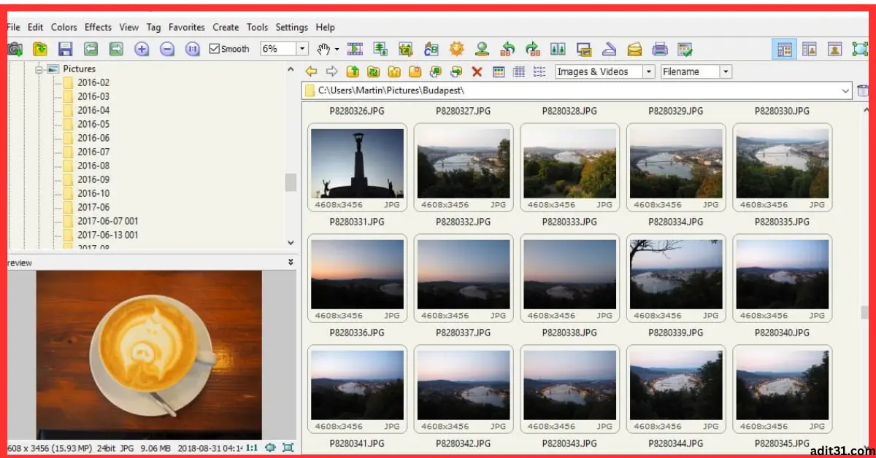Switch to thumbnails view style icon

click(x=499, y=71)
